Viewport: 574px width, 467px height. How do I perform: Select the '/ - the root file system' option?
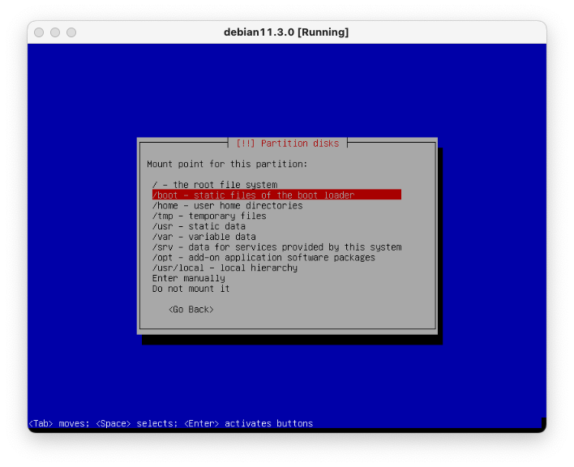coord(214,185)
